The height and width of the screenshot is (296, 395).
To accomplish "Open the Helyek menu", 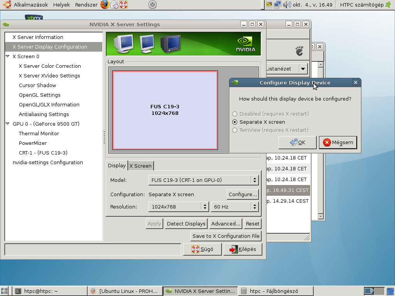I will (x=61, y=5).
